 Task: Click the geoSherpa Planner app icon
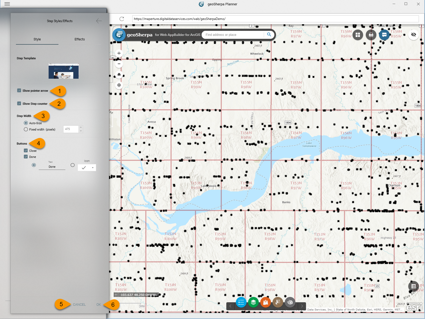[201, 4]
